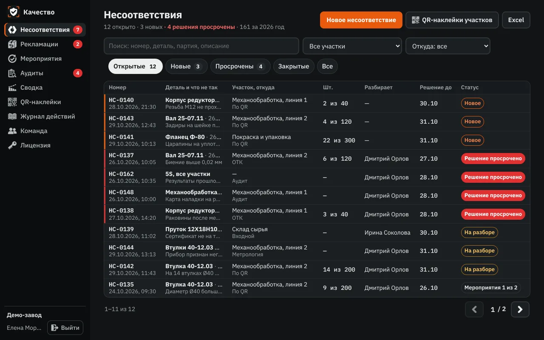Viewport: 544px width, 340px height.
Task: Click the 4 решения просрочены summary text
Action: pos(201,27)
